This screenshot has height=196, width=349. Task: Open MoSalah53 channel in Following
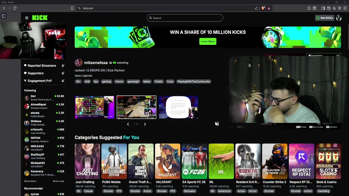point(44,165)
